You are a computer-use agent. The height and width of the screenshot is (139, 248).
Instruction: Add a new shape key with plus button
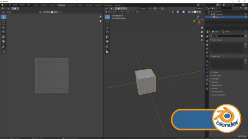(x=246, y=60)
